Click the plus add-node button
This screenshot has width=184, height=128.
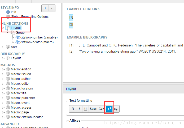(x=45, y=8)
